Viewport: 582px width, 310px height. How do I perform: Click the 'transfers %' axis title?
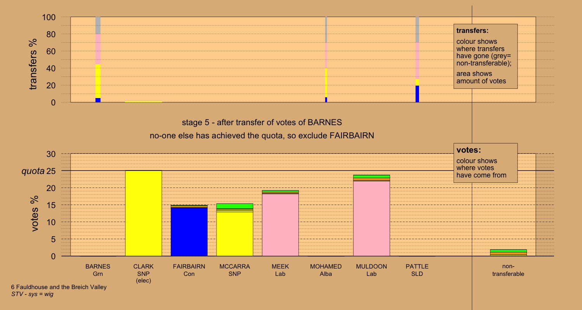coord(34,64)
